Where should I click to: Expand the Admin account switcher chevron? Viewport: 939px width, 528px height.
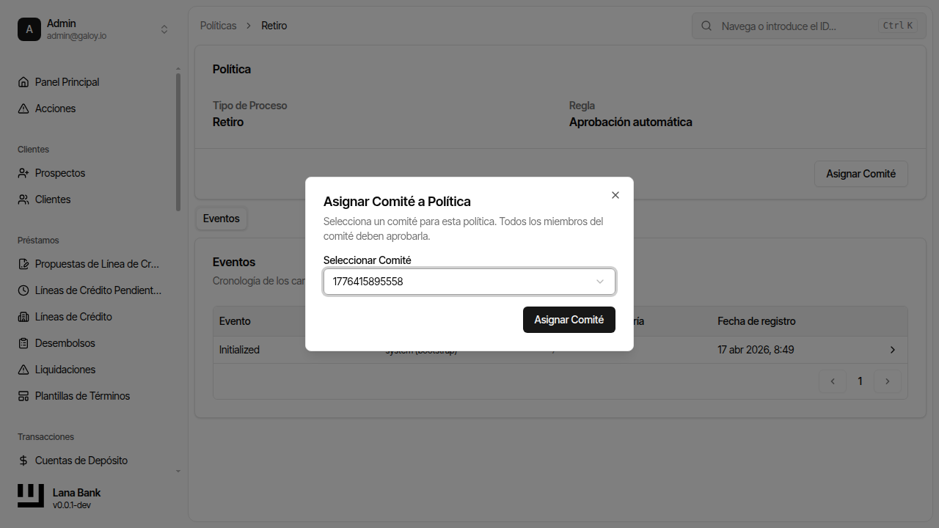tap(164, 29)
